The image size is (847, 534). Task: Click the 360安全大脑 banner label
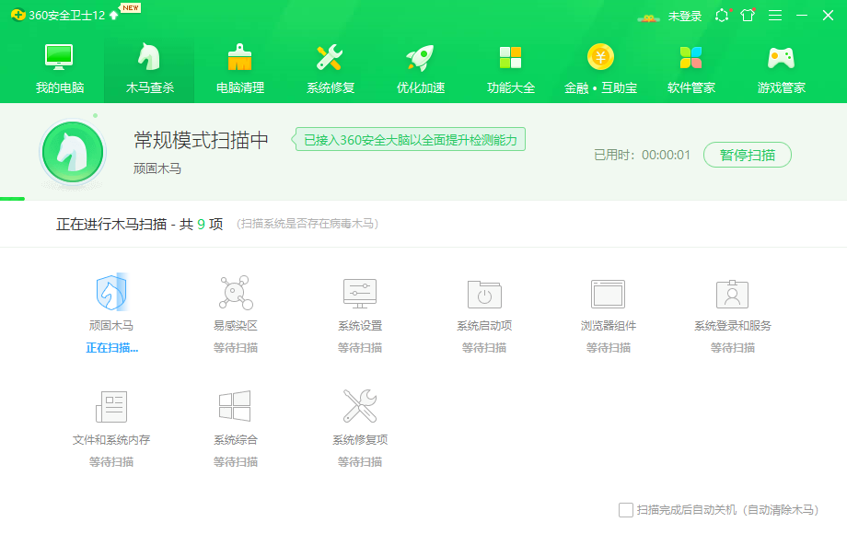click(x=411, y=140)
